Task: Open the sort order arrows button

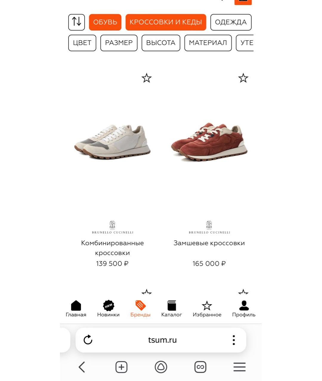Action: point(76,22)
